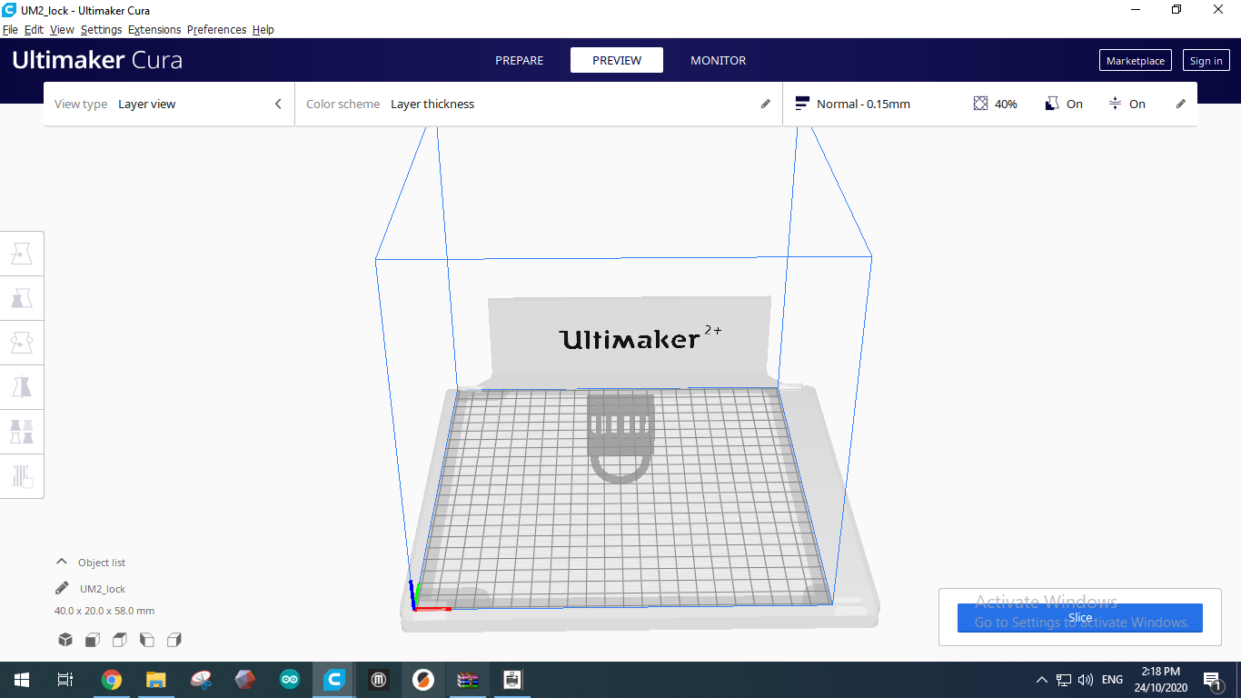Collapse the Object list
This screenshot has width=1241, height=698.
(62, 562)
